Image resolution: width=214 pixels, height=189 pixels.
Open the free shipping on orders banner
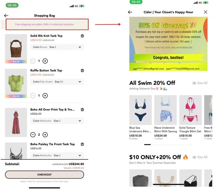[x=47, y=24]
